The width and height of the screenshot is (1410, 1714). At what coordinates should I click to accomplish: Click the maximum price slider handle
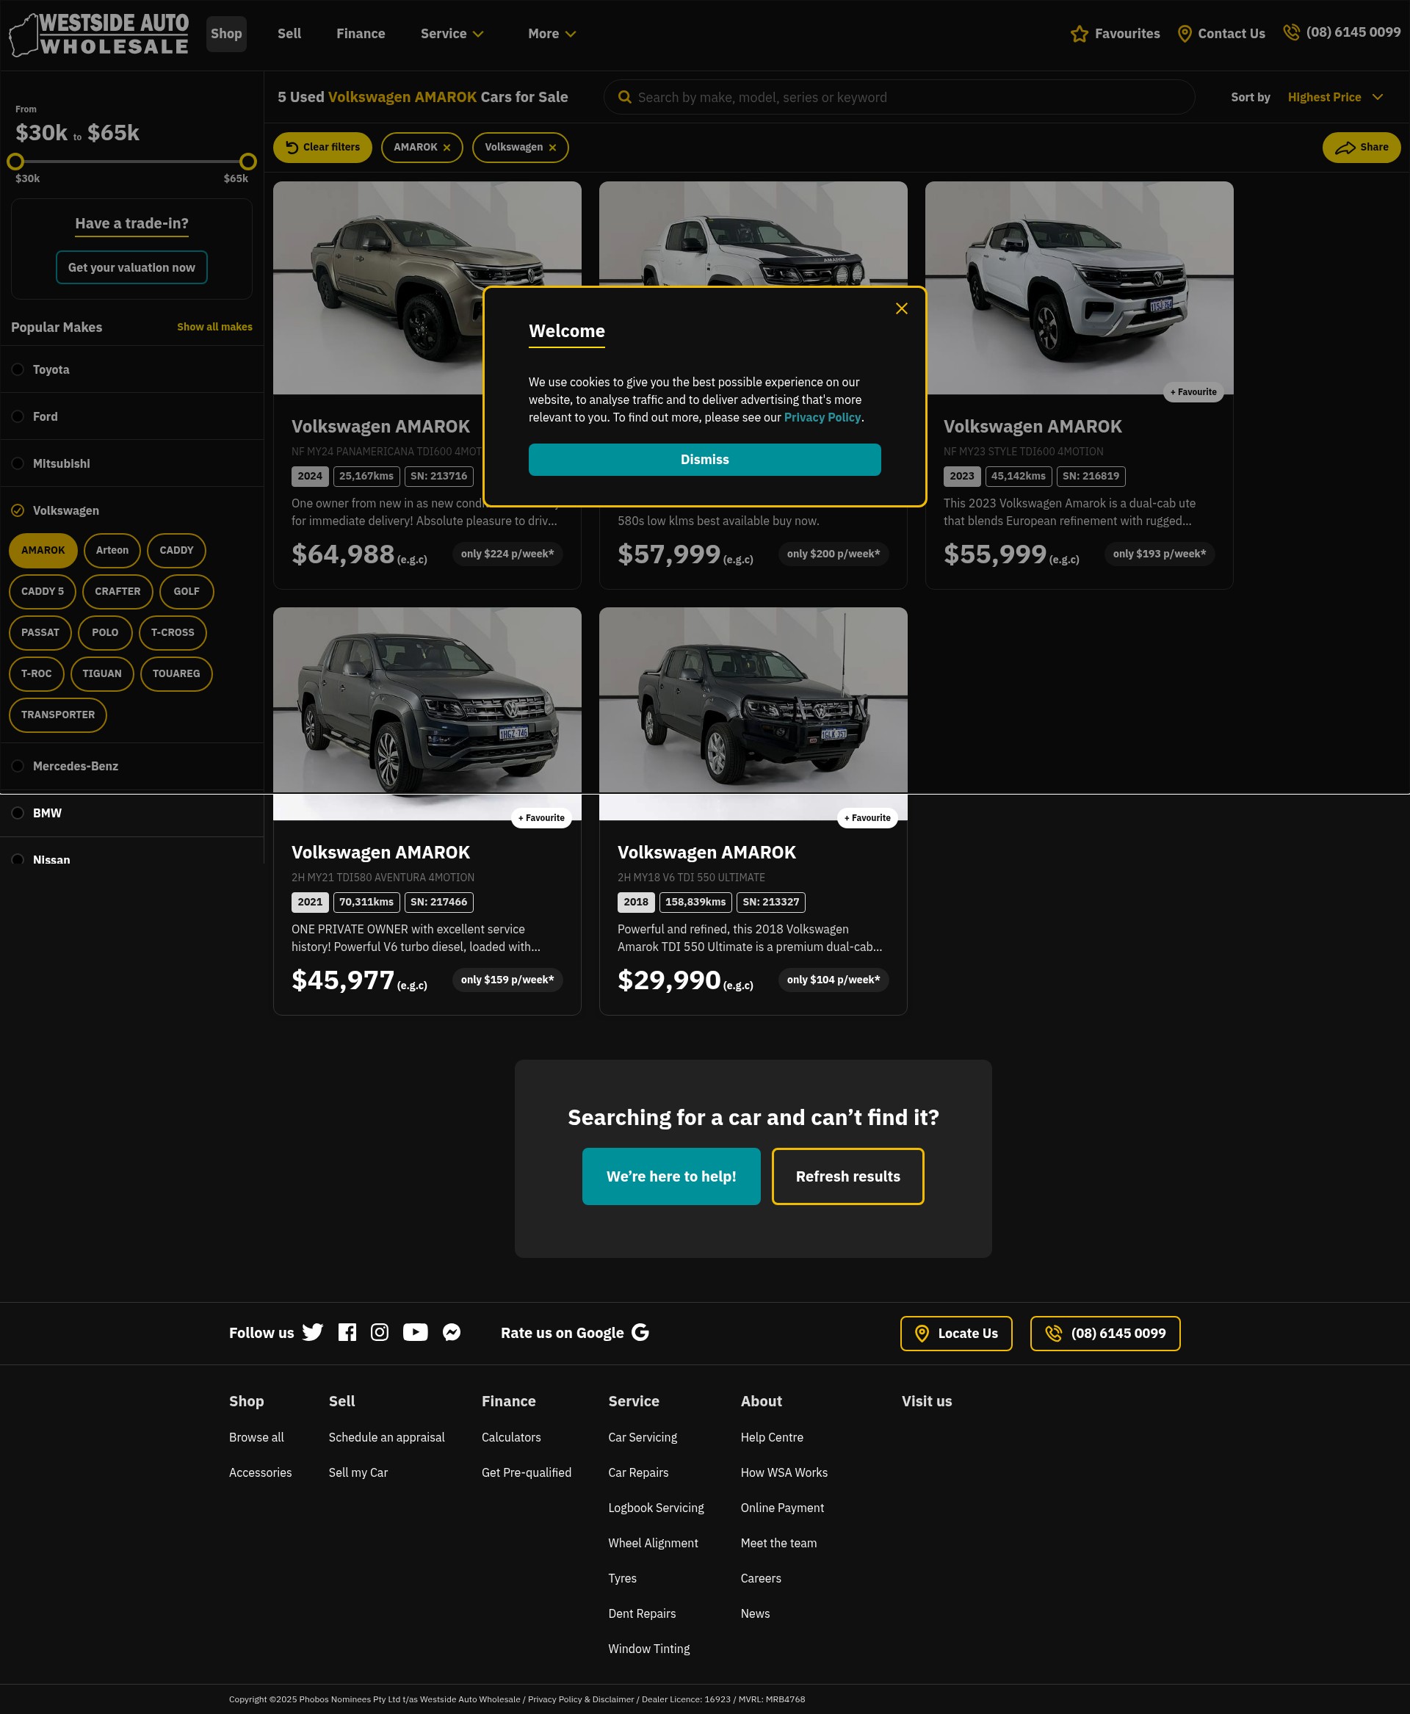(x=248, y=162)
